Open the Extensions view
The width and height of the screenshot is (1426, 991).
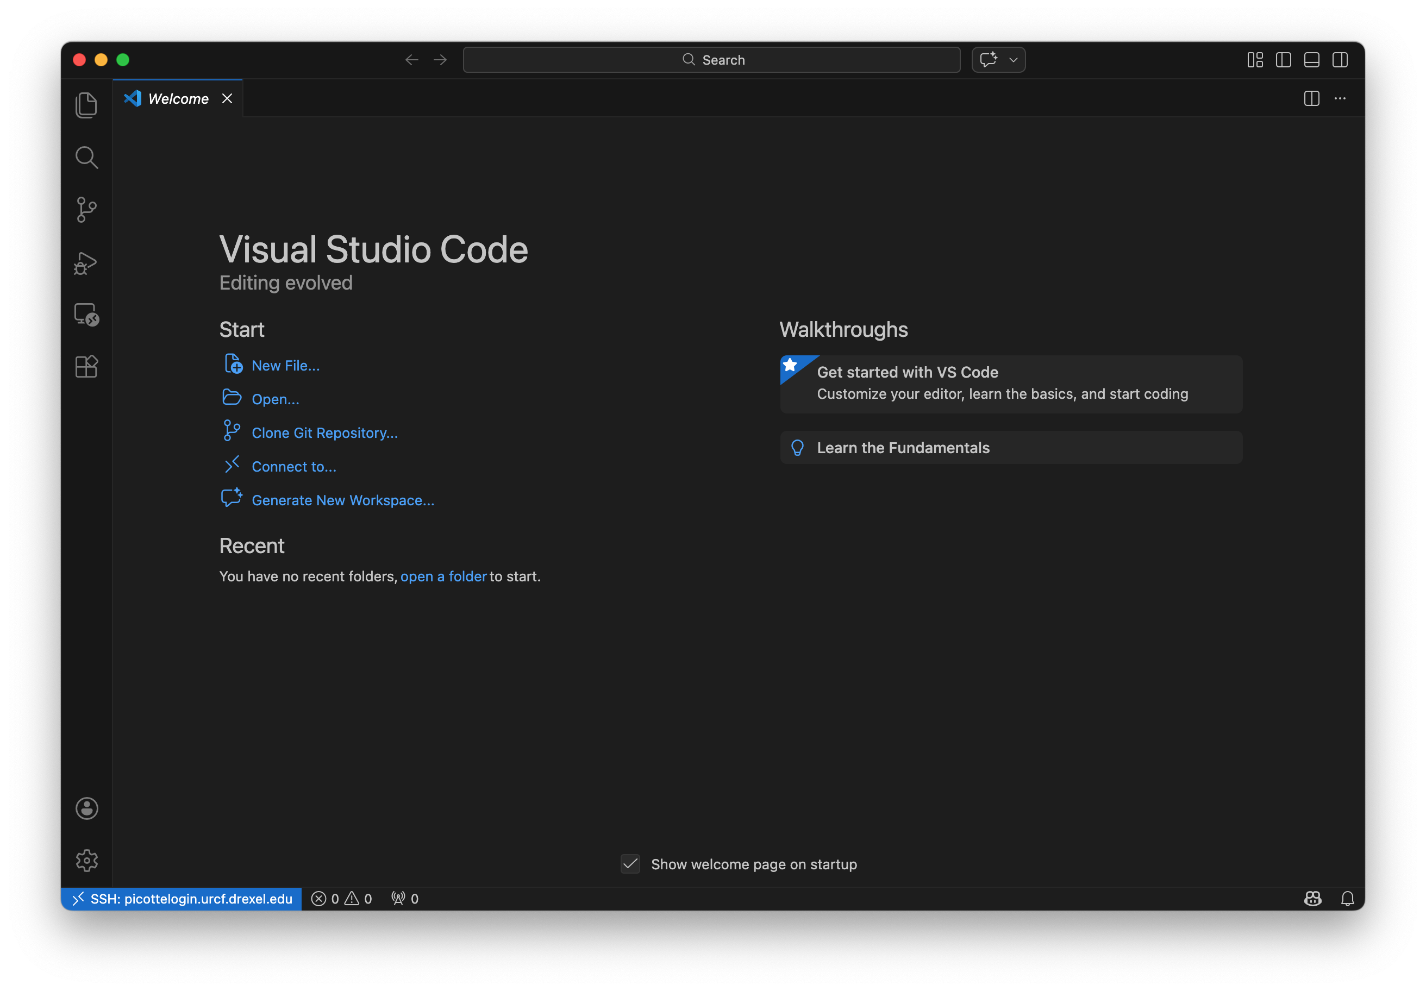coord(86,367)
